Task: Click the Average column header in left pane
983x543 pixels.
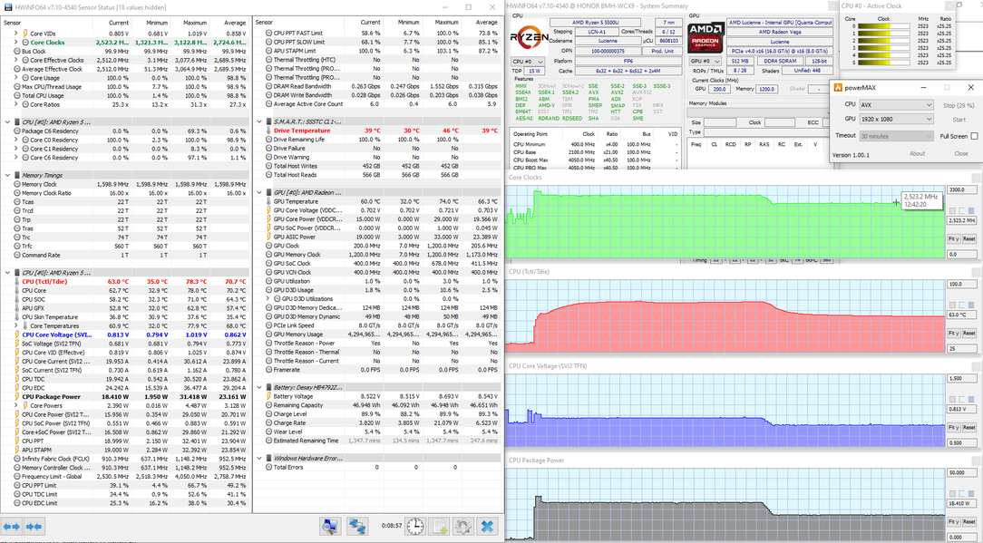Action: pos(229,23)
